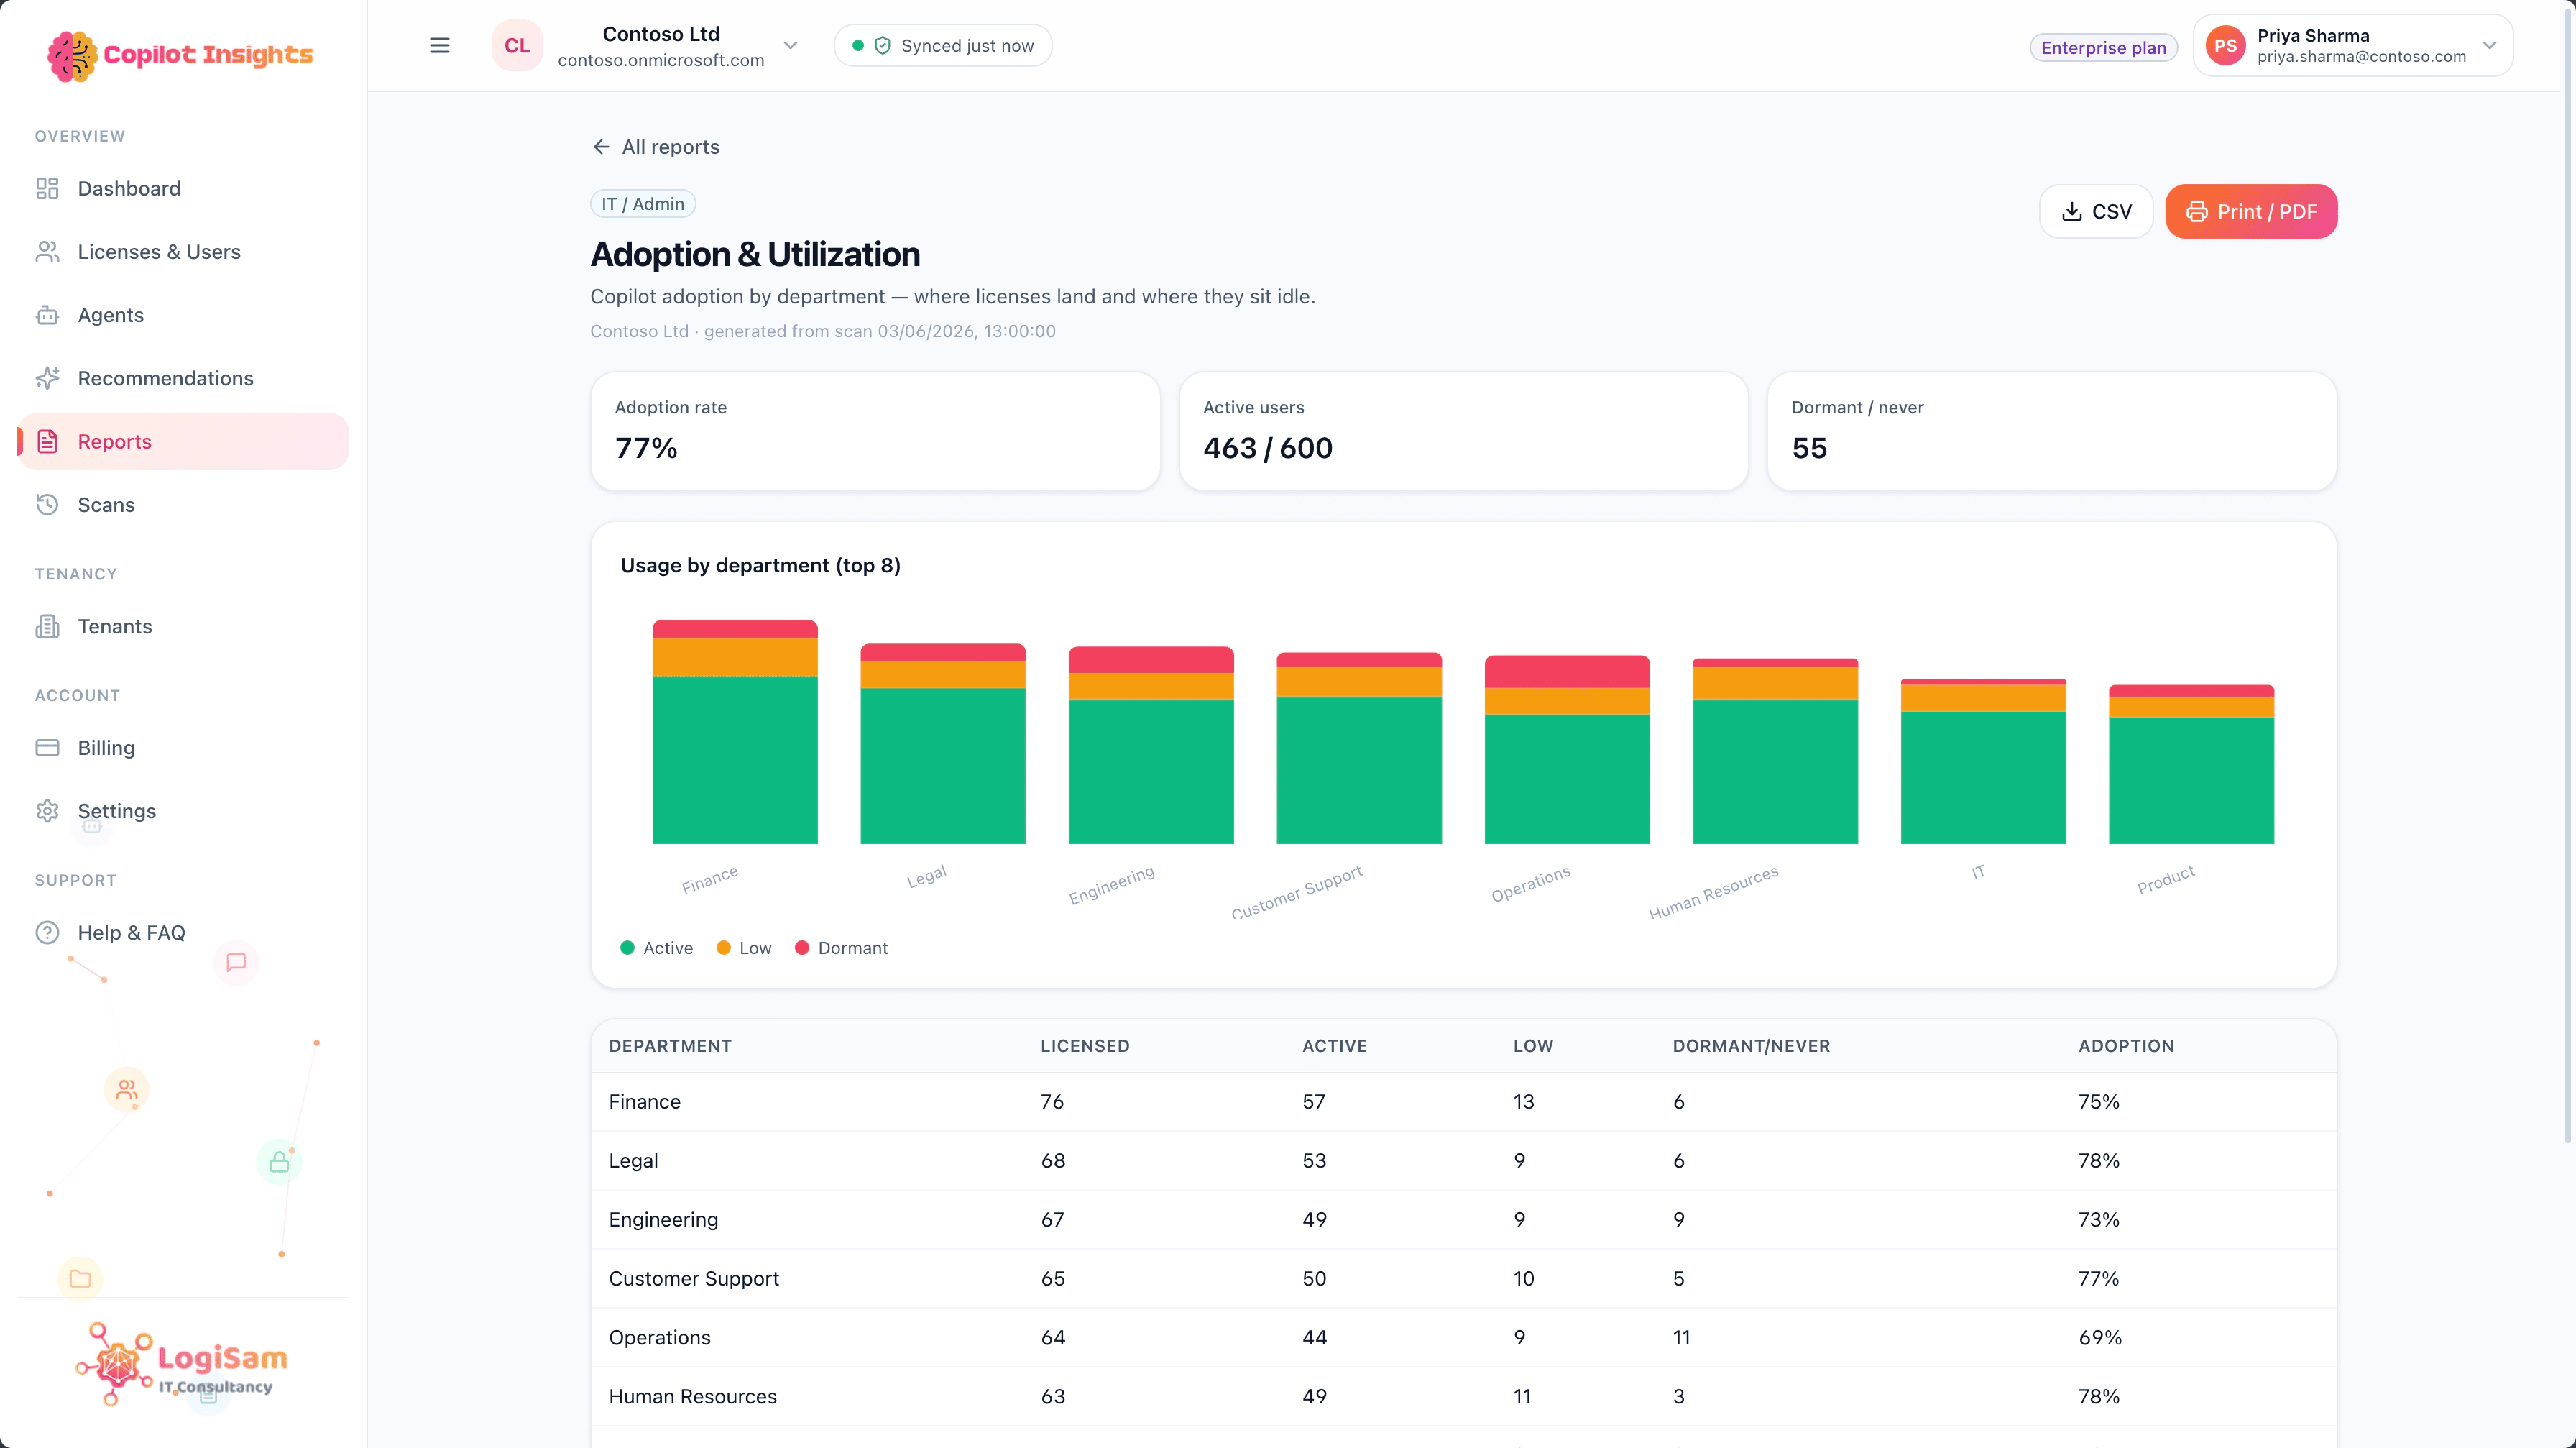This screenshot has width=2576, height=1448.
Task: Click the Enterprise plan badge
Action: 2103,47
